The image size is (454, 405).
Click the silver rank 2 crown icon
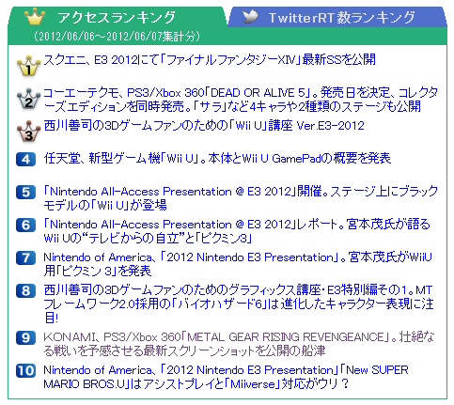[x=28, y=99]
